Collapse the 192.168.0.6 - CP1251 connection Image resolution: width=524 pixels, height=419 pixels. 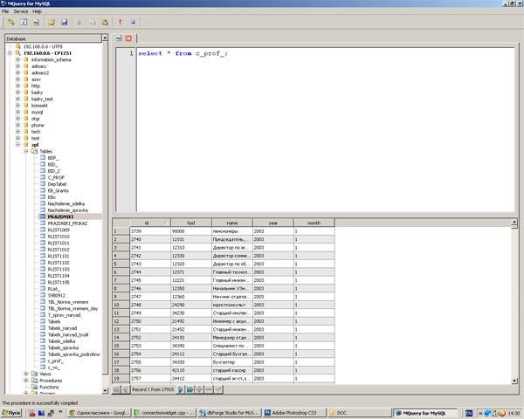(x=10, y=52)
